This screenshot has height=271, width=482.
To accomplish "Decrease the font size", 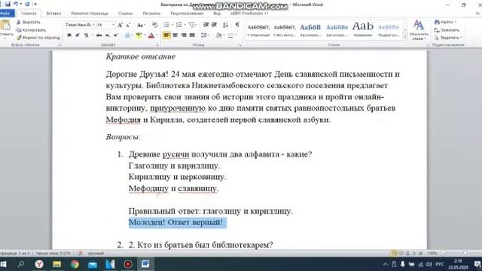I will (x=128, y=25).
